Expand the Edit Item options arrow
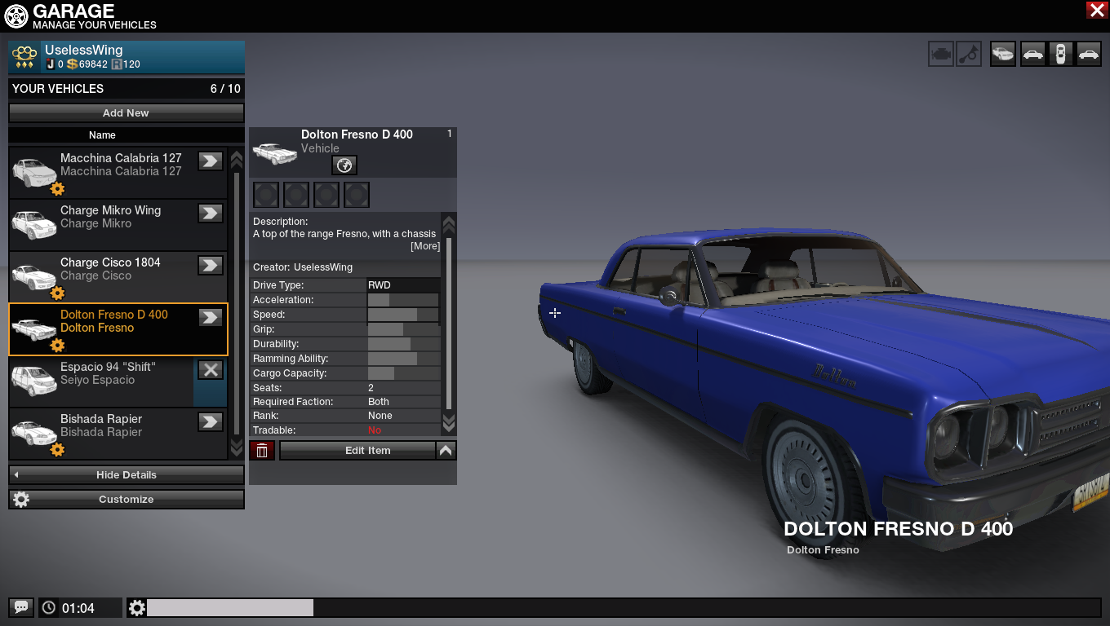The height and width of the screenshot is (626, 1110). [x=446, y=451]
